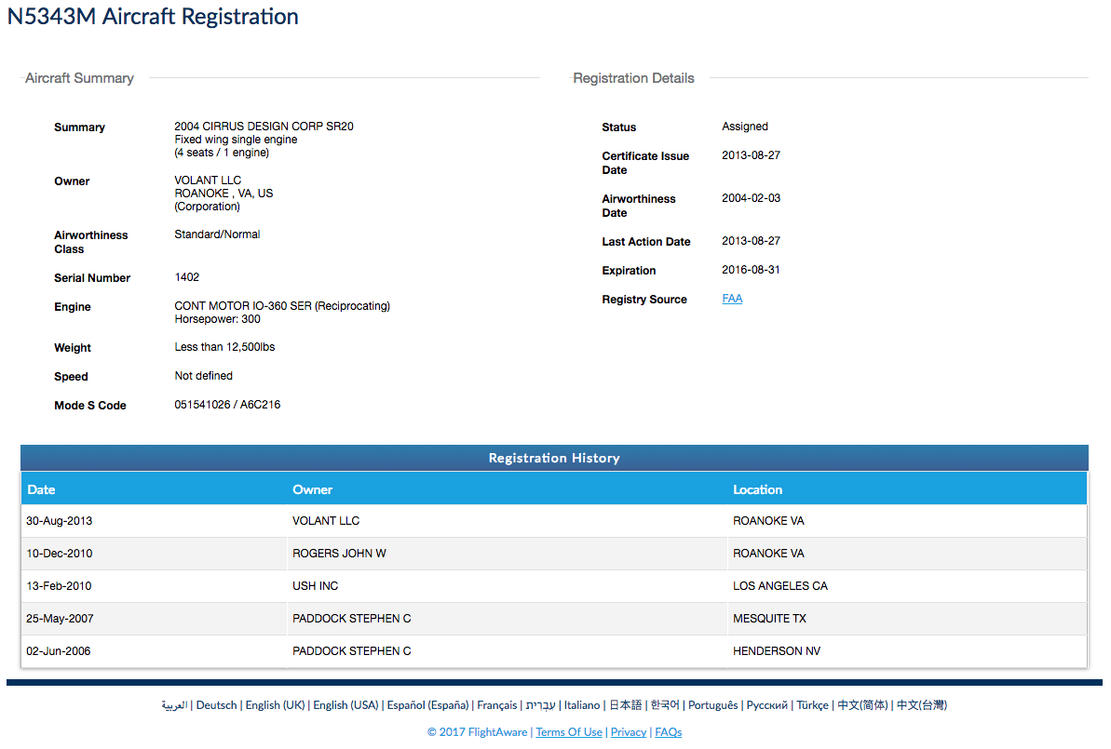Select English (USA) language option
This screenshot has height=749, width=1111.
coord(345,705)
